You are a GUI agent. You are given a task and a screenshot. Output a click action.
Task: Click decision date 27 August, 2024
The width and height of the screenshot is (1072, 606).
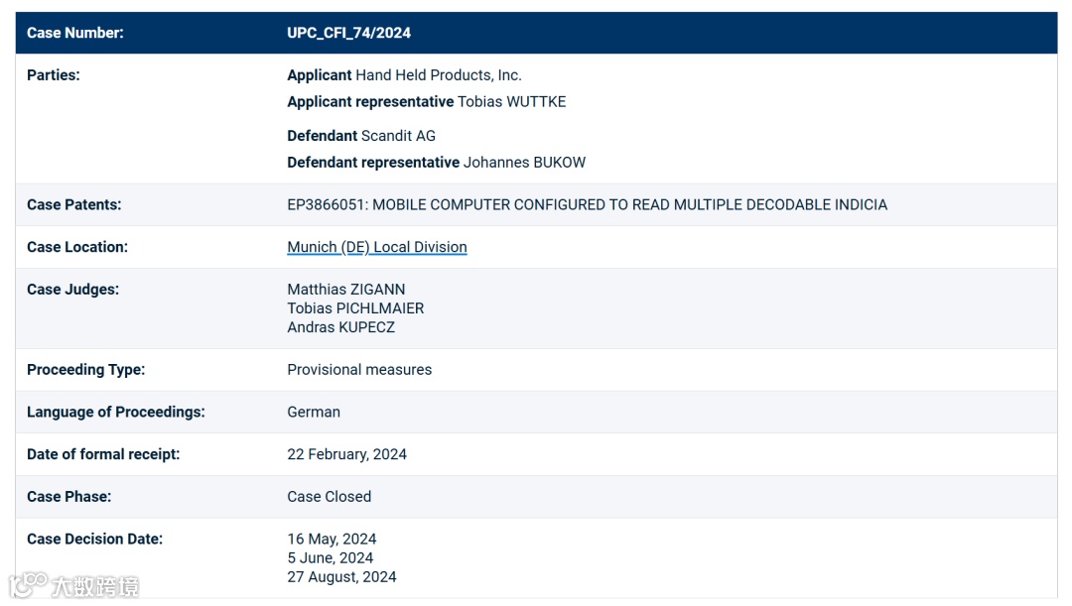tap(341, 577)
